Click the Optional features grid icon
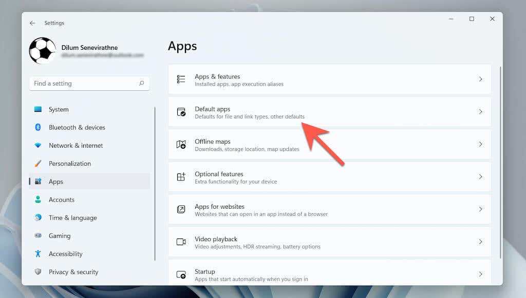 pos(181,176)
